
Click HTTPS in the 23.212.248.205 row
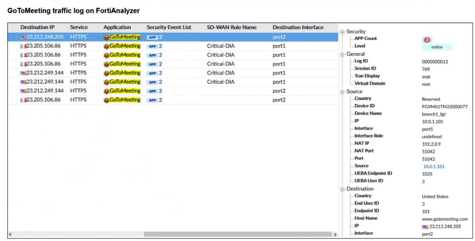pyautogui.click(x=78, y=37)
